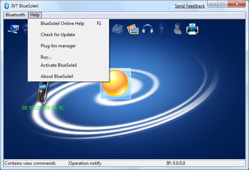Open the Bluetooth menu
249x170 pixels.
(15, 15)
